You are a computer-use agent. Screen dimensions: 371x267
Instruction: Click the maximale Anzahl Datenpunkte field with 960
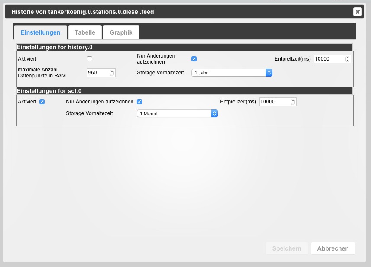(x=97, y=73)
